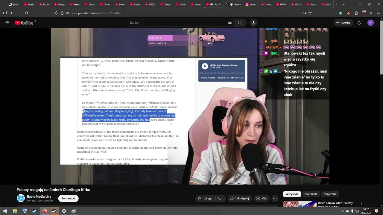The height and width of the screenshot is (215, 383).
Task: Like the video with thumbs up
Action: (x=205, y=198)
